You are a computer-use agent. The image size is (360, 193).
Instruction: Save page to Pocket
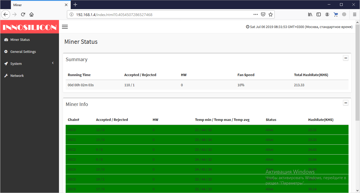[263, 14]
